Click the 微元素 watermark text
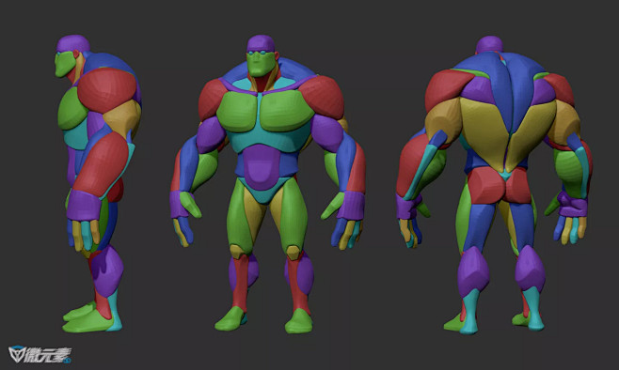This screenshot has height=370, width=619. tap(48, 355)
